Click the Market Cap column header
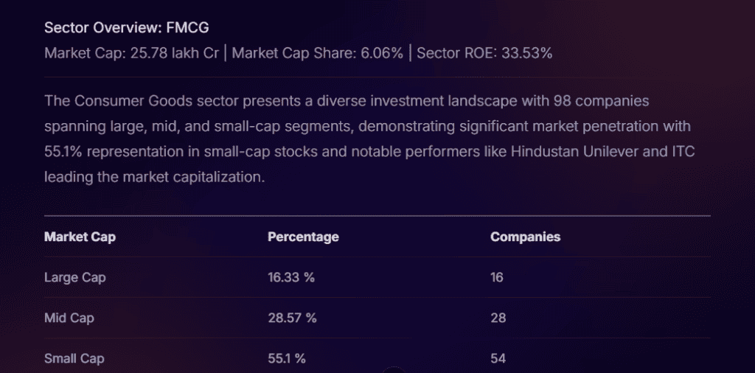This screenshot has height=373, width=755. (80, 237)
